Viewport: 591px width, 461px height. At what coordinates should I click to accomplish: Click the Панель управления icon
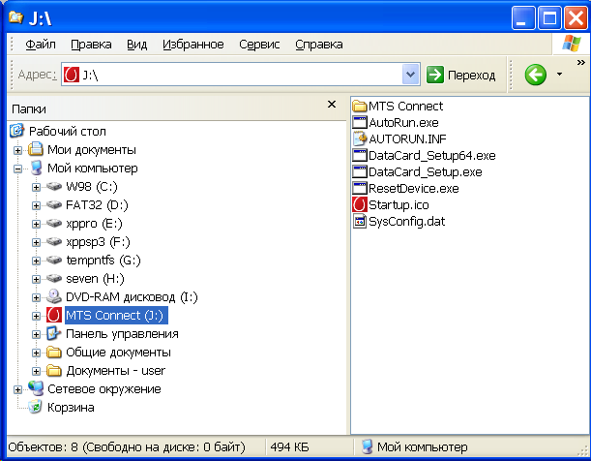tap(54, 333)
